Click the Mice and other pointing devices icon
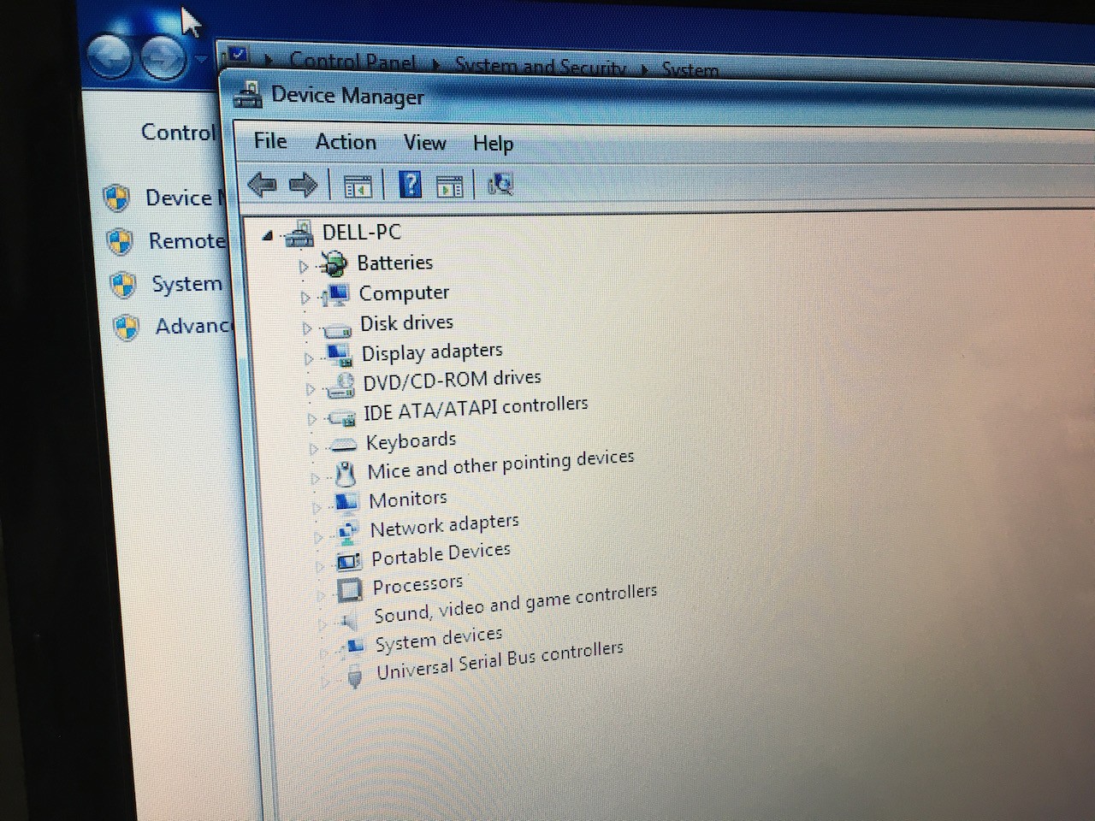The width and height of the screenshot is (1095, 821). [345, 473]
